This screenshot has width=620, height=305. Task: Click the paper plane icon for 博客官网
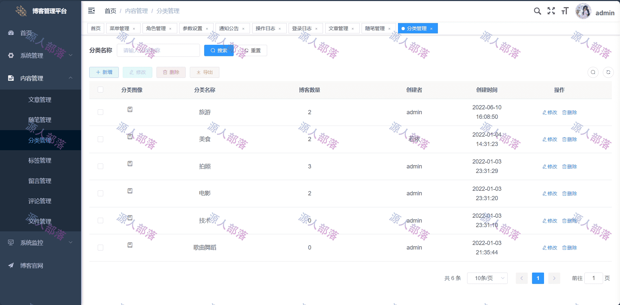tap(11, 265)
